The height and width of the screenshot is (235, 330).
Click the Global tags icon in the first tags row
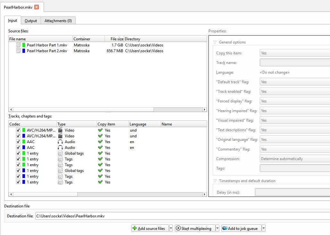60,153
